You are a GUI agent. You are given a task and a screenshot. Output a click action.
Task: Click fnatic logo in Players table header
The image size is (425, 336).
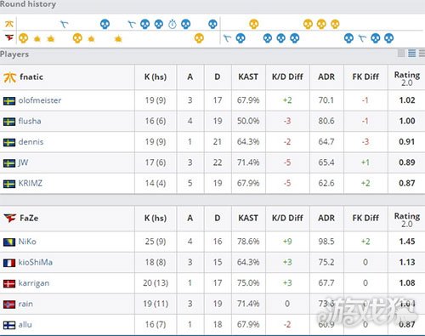click(9, 77)
